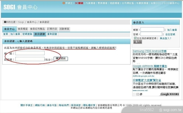Open the 汽車頻道 link in top navigation
Image resolution: width=183 pixels, height=113 pixels.
coord(90,3)
